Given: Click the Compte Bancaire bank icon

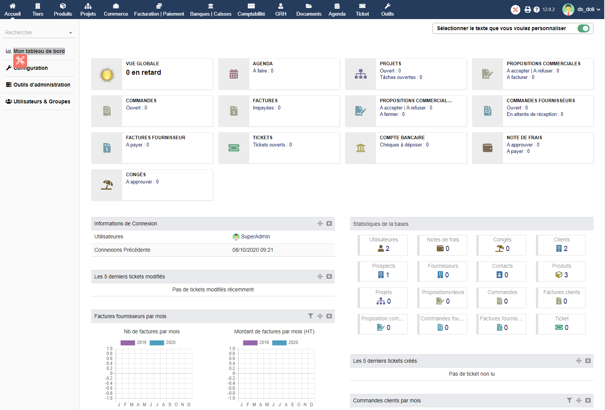Looking at the screenshot, I should tap(360, 148).
